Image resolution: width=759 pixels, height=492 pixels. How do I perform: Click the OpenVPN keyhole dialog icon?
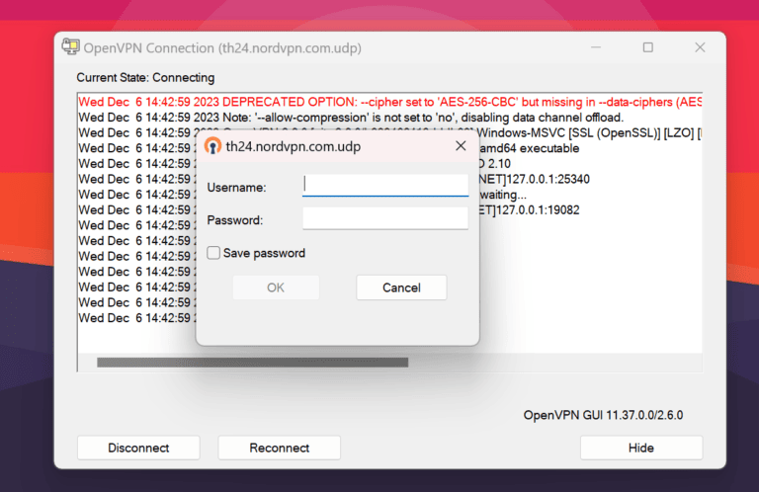click(x=212, y=146)
